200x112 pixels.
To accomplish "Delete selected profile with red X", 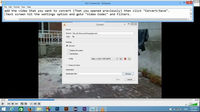I will coord(125,59).
